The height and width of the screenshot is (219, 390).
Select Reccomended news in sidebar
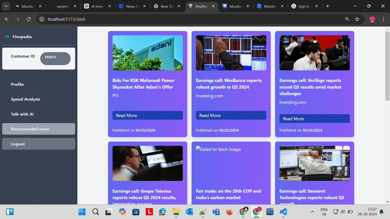coord(39,129)
